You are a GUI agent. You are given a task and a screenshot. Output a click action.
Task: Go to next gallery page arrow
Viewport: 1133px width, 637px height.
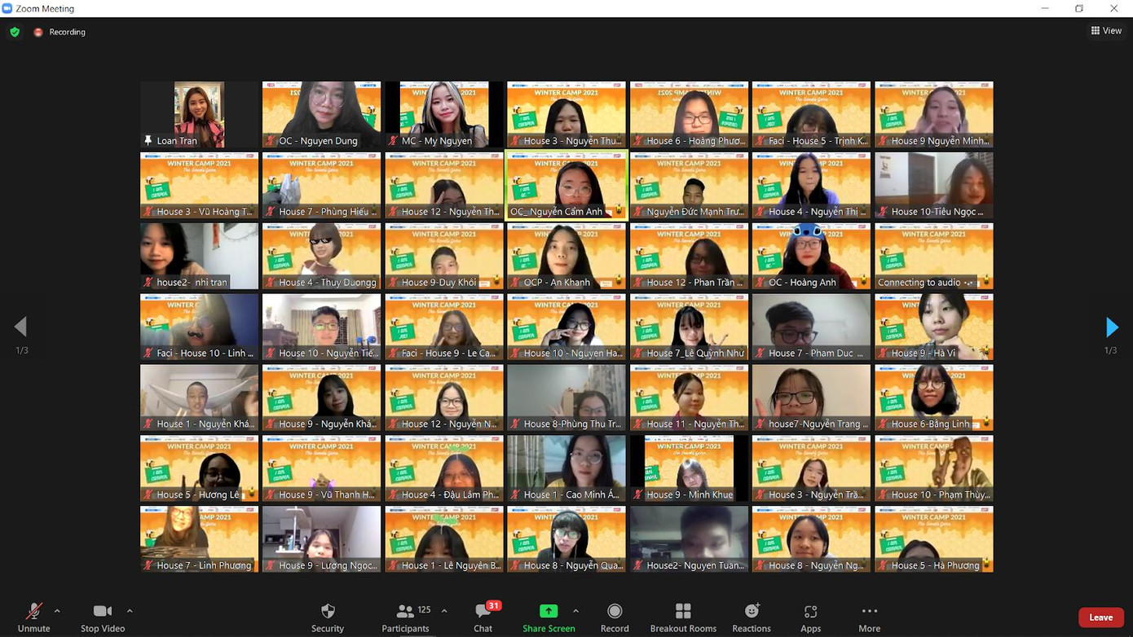tap(1112, 327)
